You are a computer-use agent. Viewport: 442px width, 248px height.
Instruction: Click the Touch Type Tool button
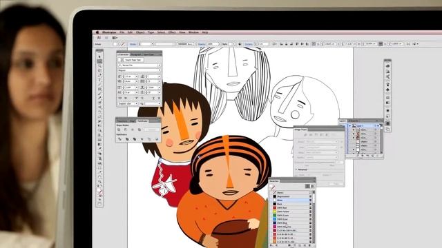(x=131, y=60)
